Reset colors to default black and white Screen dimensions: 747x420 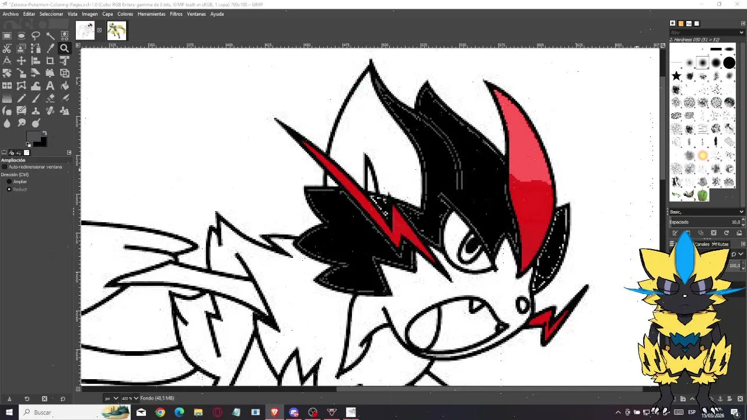29,143
